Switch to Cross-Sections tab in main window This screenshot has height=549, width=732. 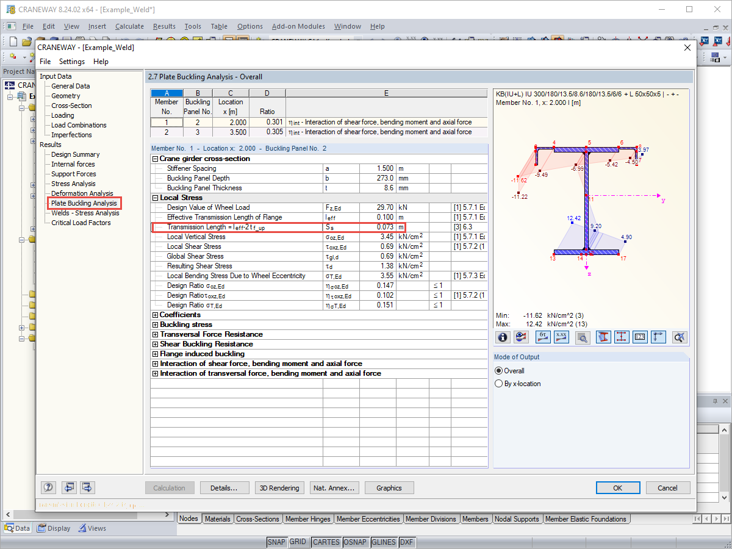coord(257,519)
